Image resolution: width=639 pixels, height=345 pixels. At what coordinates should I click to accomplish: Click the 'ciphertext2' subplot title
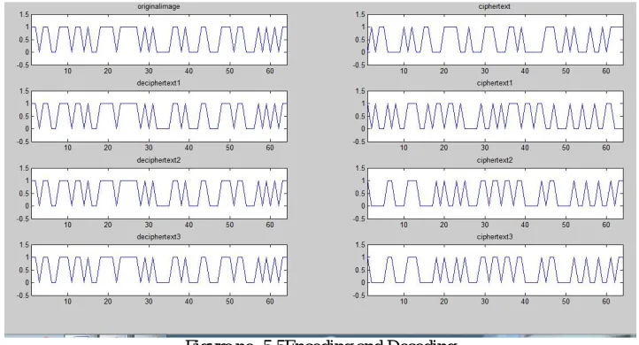click(x=495, y=160)
